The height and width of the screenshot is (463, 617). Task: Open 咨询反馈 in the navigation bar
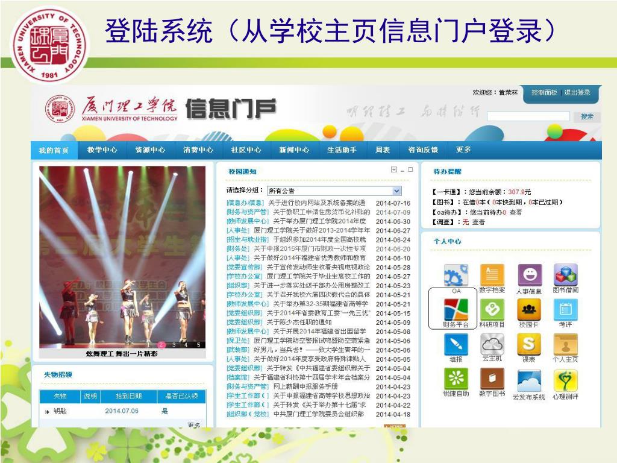tap(423, 150)
